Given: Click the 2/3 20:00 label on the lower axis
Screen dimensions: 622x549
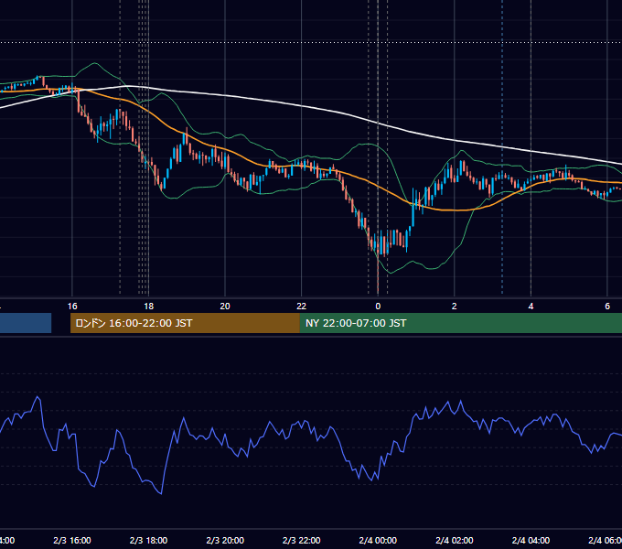Looking at the screenshot, I should click(225, 541).
